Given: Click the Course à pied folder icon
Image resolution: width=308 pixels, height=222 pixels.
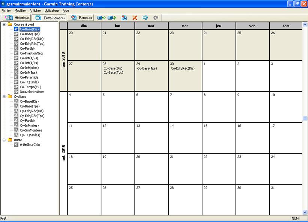Looking at the screenshot, I should (10, 24).
